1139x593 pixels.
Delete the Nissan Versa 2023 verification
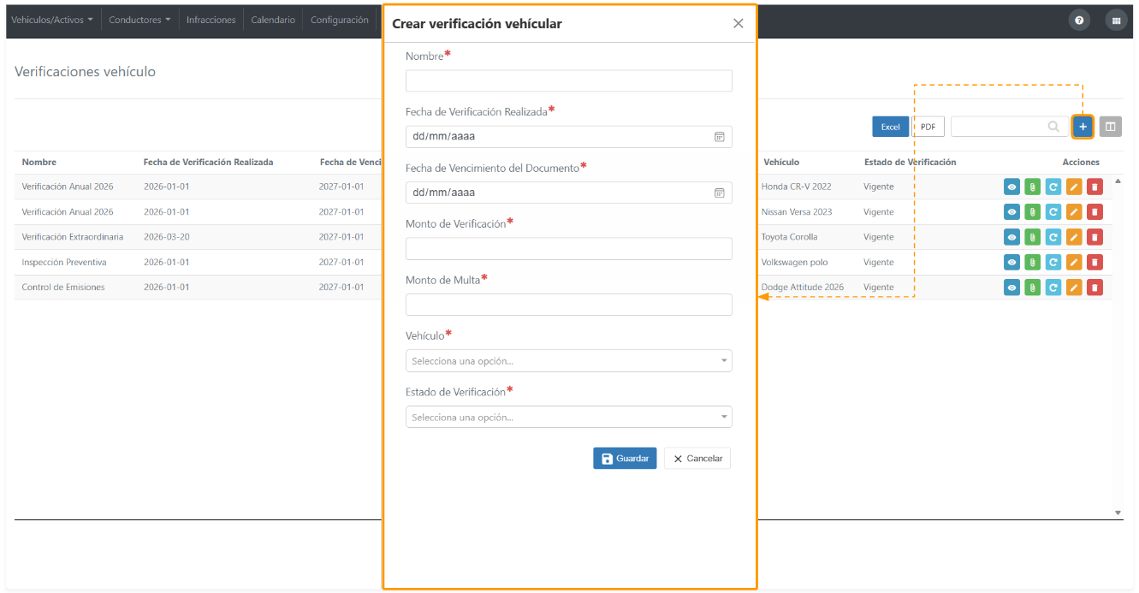(x=1095, y=212)
